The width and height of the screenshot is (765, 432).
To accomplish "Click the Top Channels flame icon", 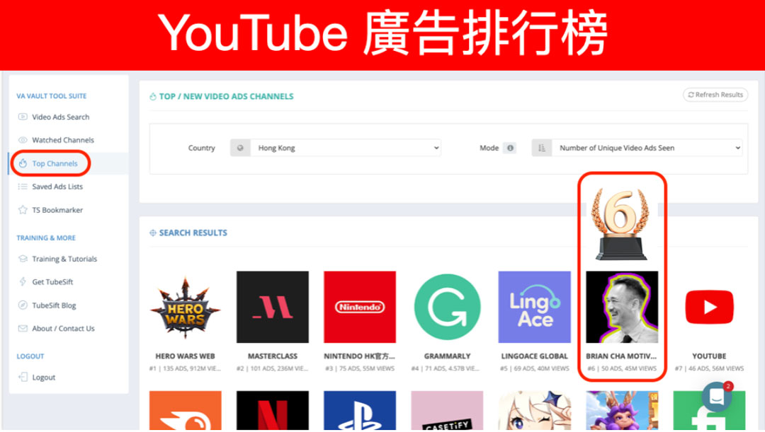I will [x=23, y=163].
